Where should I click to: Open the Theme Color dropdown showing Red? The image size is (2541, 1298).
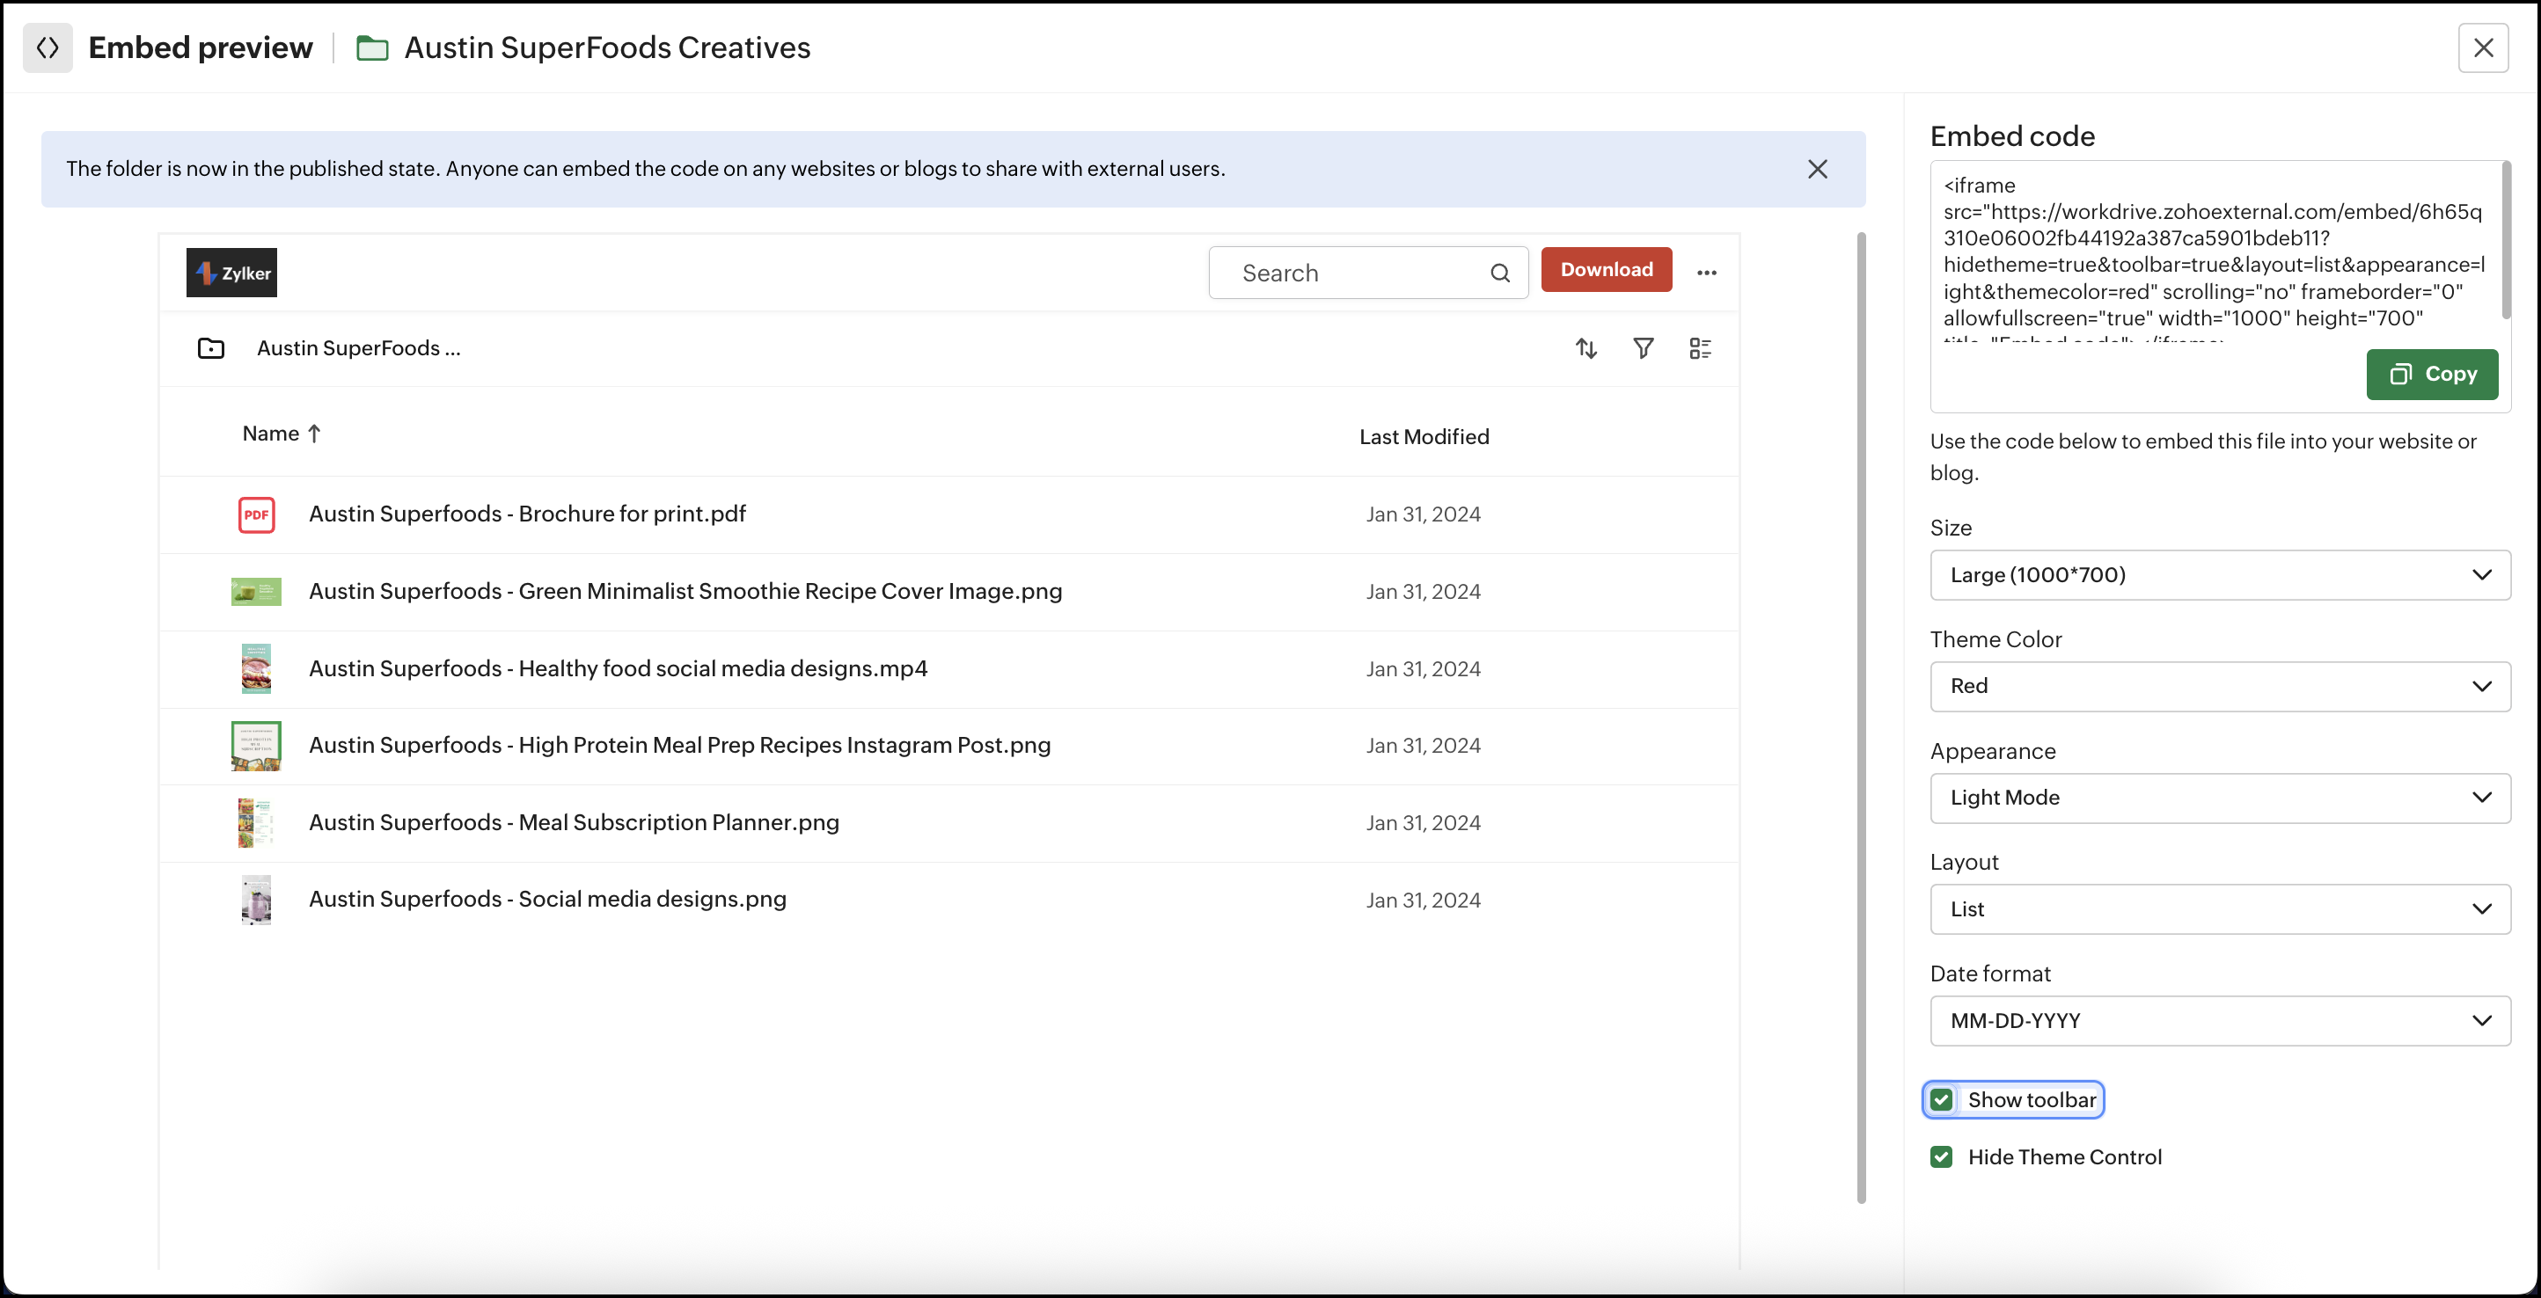tap(2220, 686)
